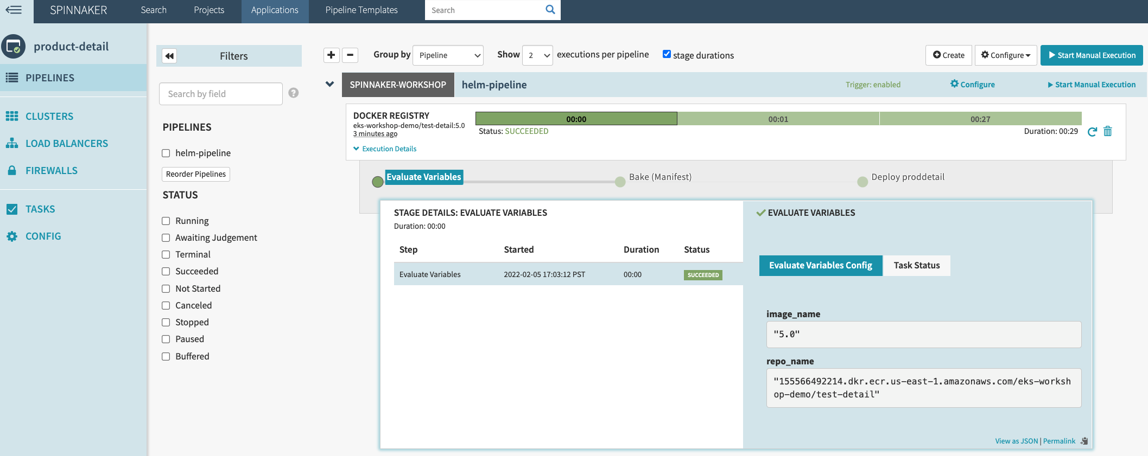
Task: Focus the Search by field input
Action: pyautogui.click(x=221, y=94)
